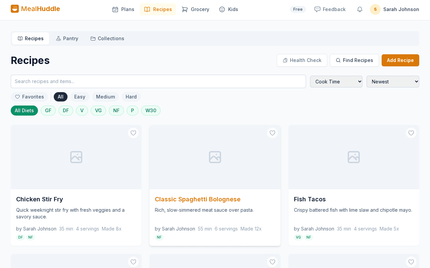Click the Fish Tacos image placeholder
Image resolution: width=430 pixels, height=268 pixels.
click(354, 157)
